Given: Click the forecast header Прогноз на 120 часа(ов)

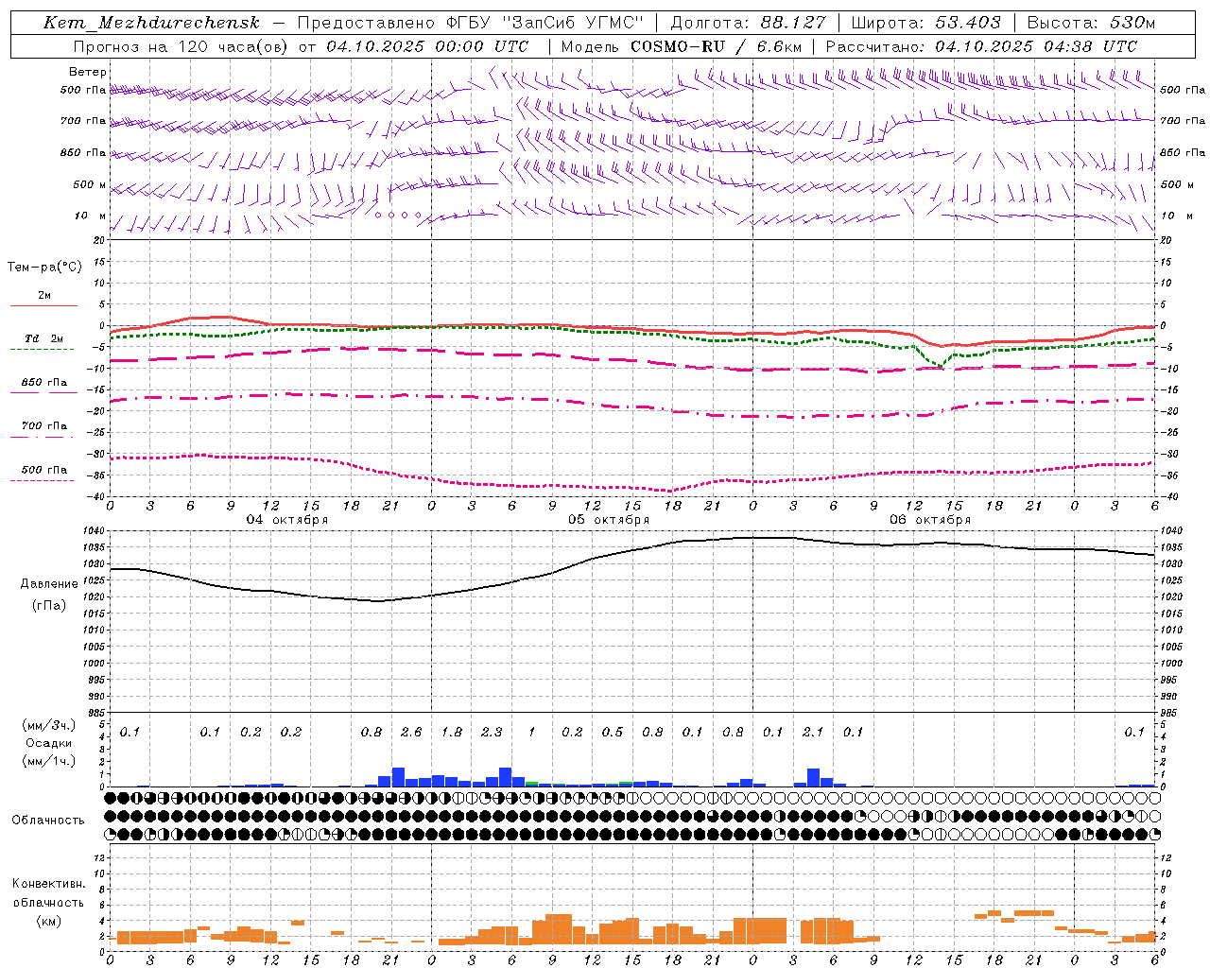Looking at the screenshot, I should pos(182,46).
